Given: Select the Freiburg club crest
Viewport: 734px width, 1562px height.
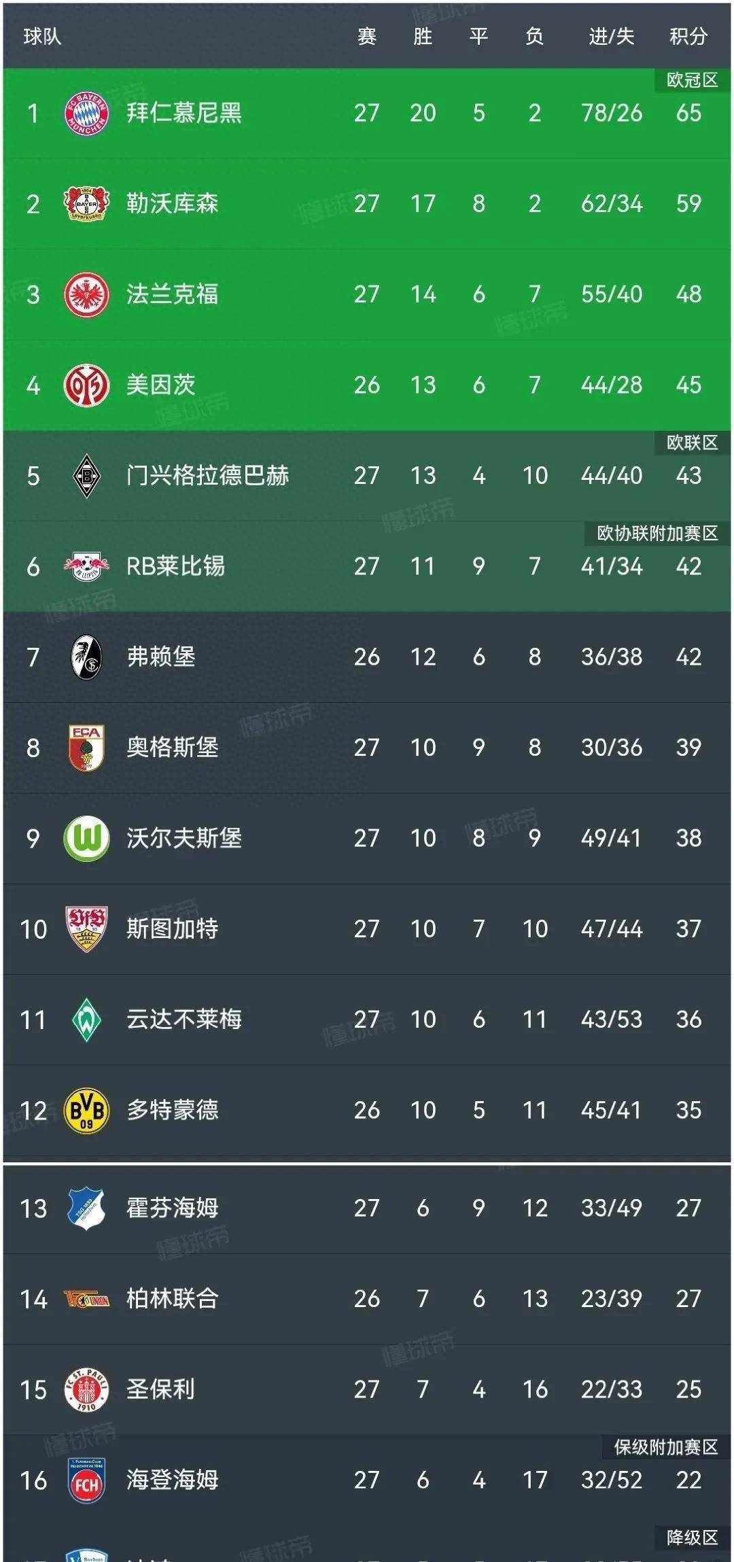Looking at the screenshot, I should click(87, 657).
